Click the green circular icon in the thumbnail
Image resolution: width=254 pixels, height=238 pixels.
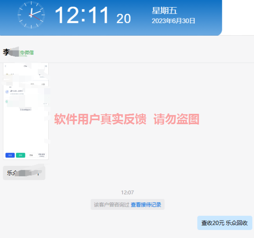coord(7,102)
